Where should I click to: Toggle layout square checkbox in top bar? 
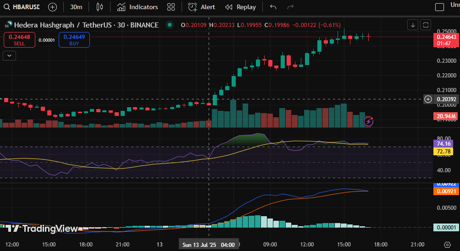439,7
